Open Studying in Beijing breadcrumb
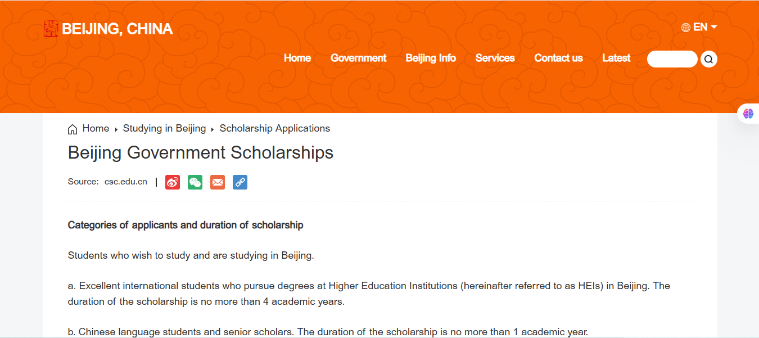The image size is (759, 338). 164,129
